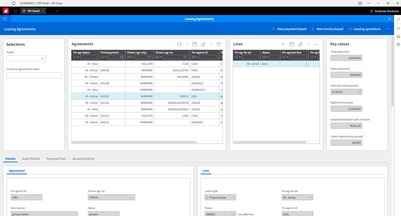Screen dimensions: 401x216
Task: Edit line1 with the Lines pencil icon
Action: tap(300, 44)
